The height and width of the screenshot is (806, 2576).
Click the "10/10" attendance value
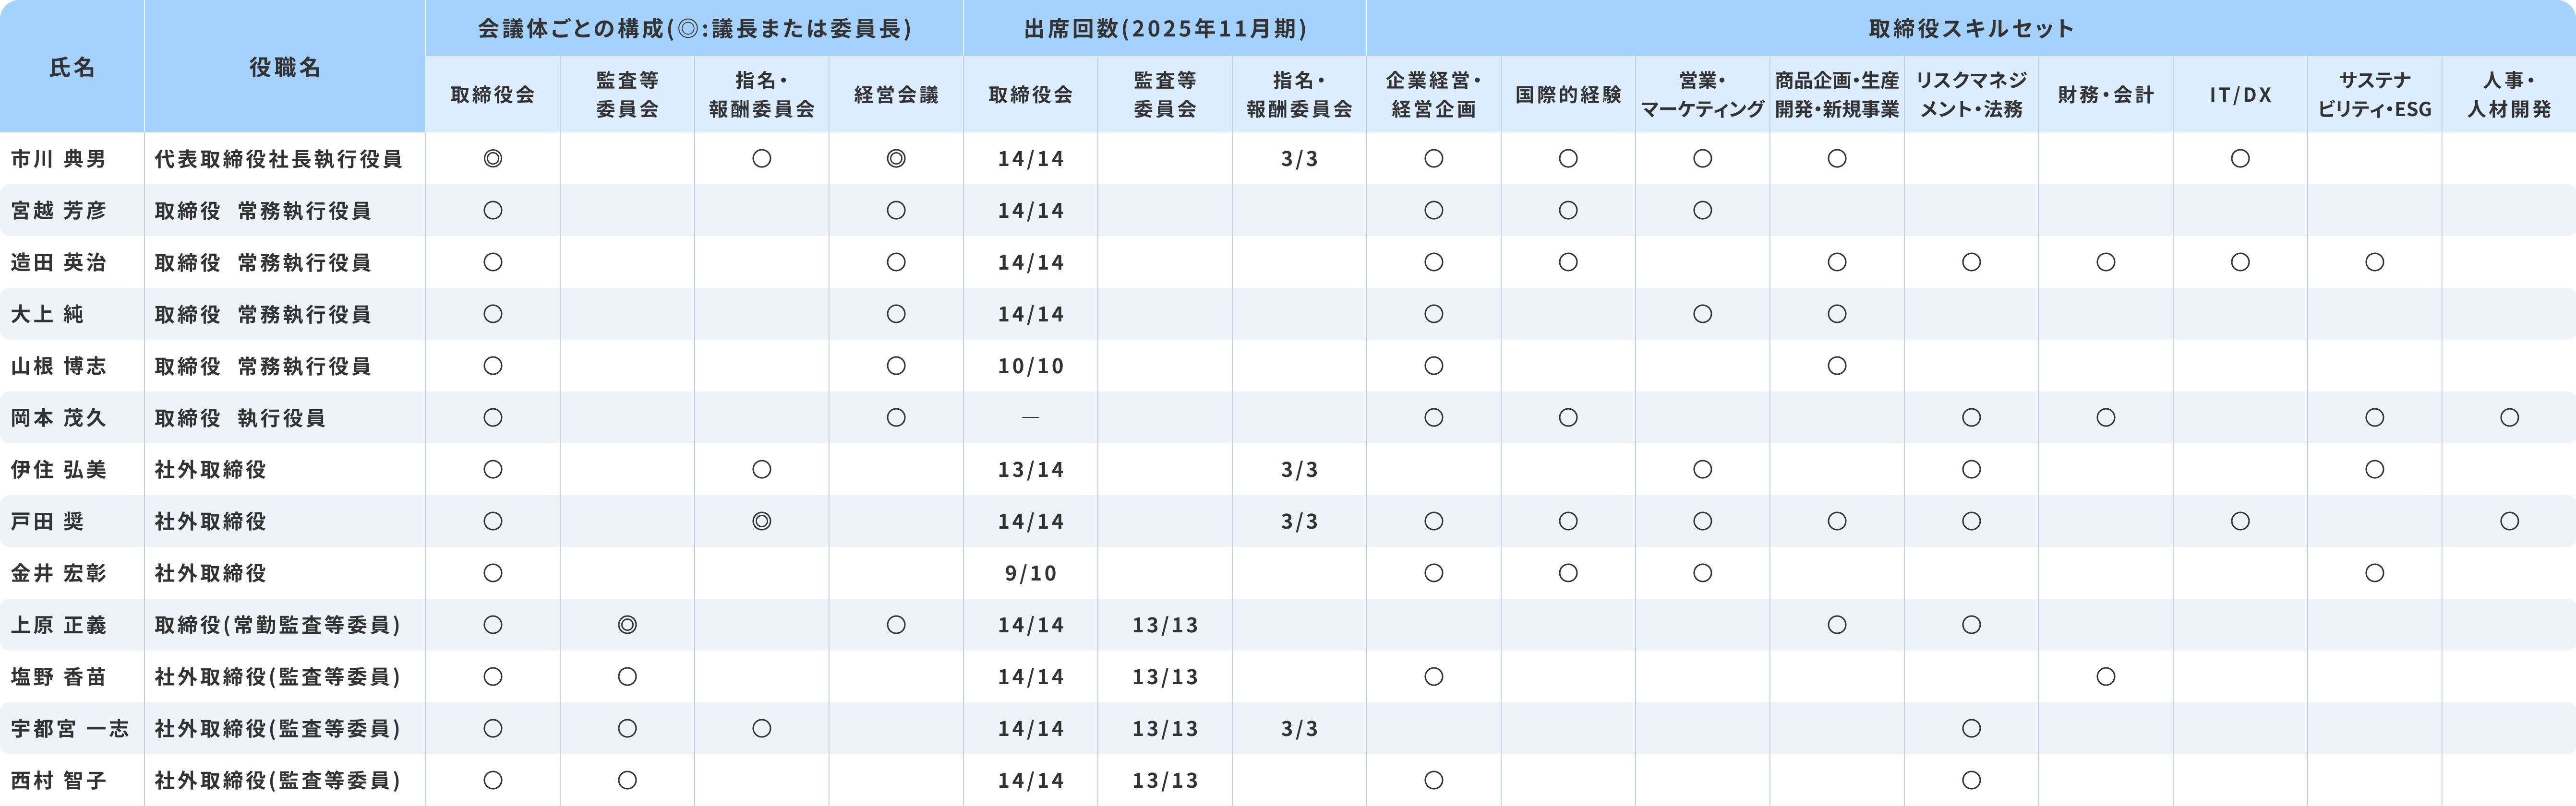(1031, 367)
